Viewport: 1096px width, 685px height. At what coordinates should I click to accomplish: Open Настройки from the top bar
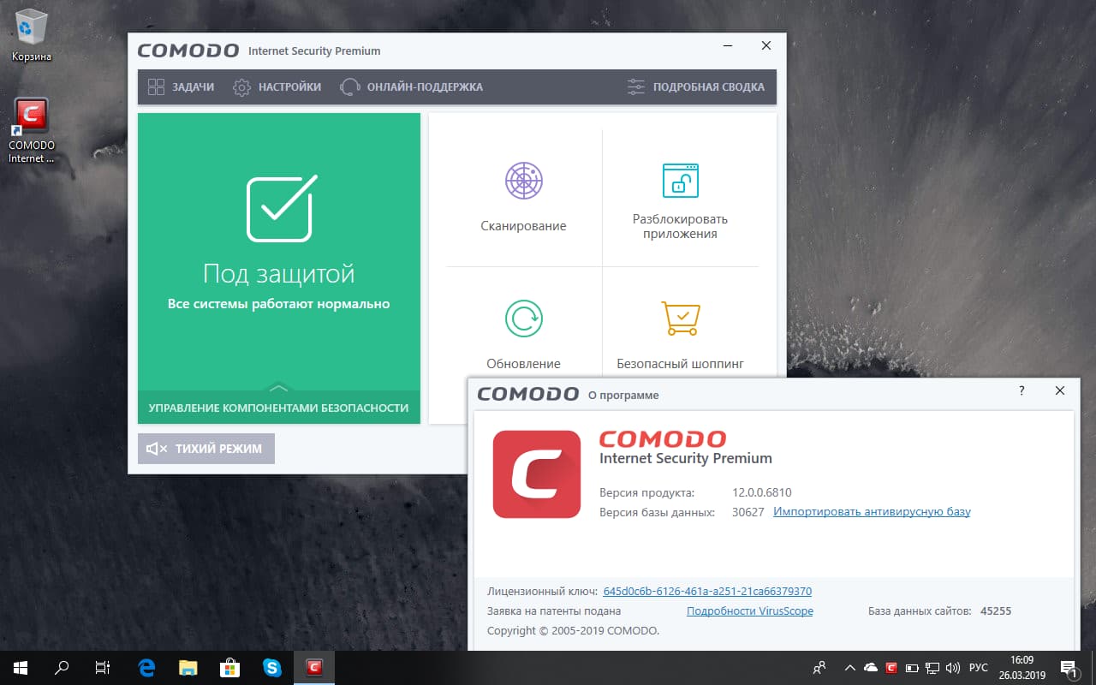277,86
